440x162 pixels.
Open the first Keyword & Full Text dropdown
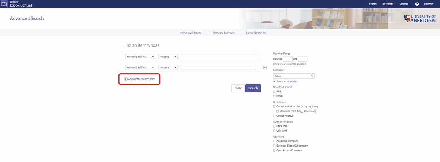(x=140, y=56)
